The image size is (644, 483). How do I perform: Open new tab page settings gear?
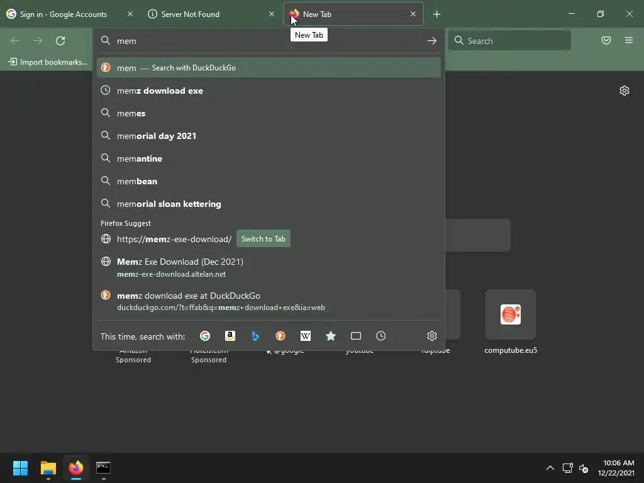pyautogui.click(x=625, y=91)
